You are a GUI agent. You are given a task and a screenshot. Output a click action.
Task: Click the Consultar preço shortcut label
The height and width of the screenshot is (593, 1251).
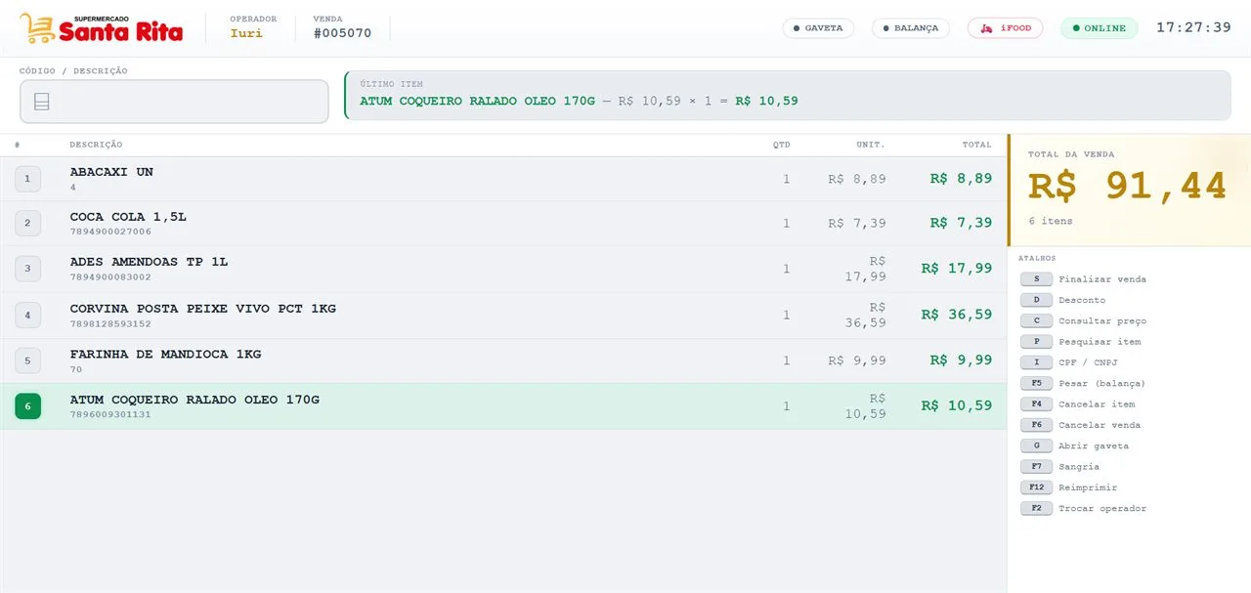[1102, 321]
